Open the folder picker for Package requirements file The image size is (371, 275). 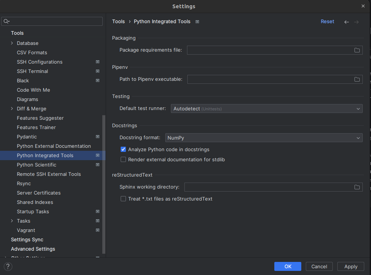point(357,50)
